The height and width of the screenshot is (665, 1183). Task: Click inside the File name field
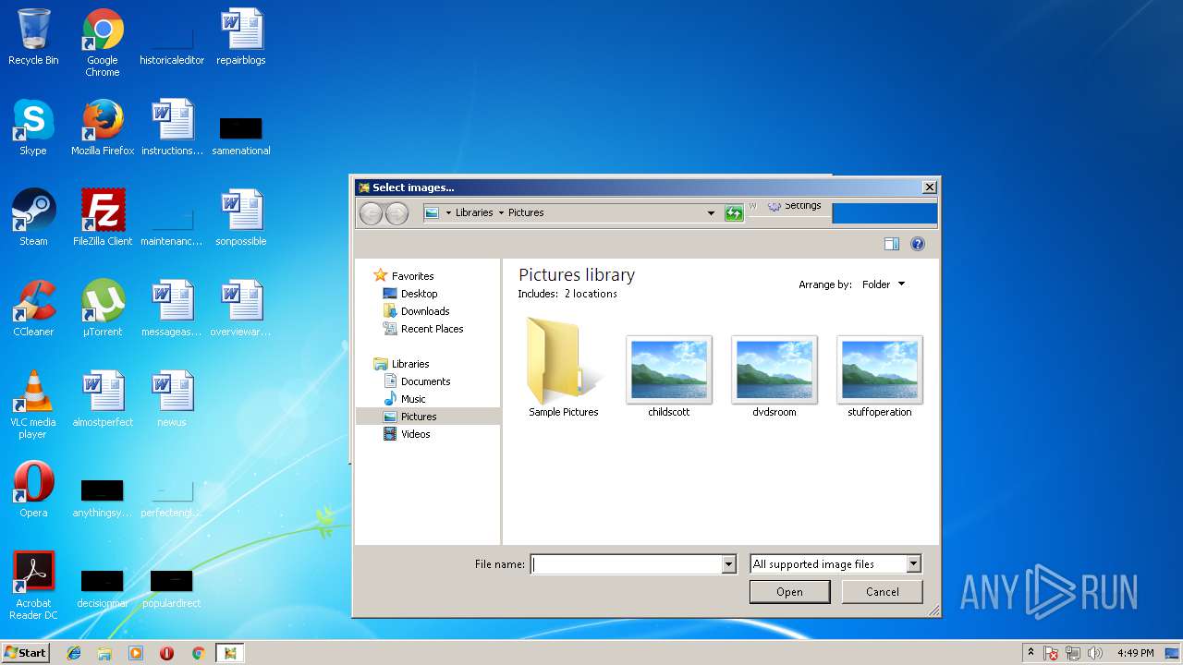click(627, 564)
